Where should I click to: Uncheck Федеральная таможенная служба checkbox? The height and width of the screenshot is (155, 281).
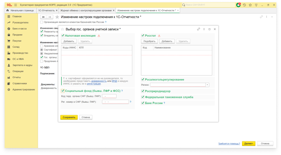pos(143,97)
